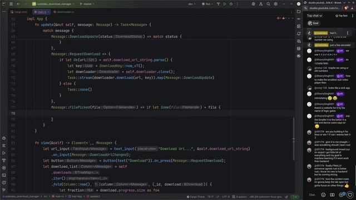This screenshot has height=200, width=356.
Task: Open the dev profile dropdown
Action: point(192,4)
